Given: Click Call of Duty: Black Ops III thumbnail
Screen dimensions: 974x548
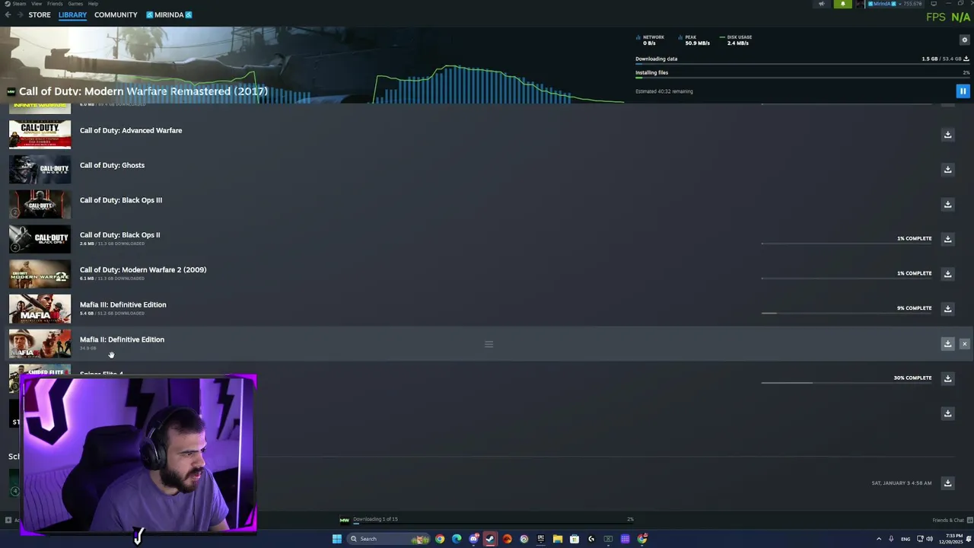Looking at the screenshot, I should point(40,204).
